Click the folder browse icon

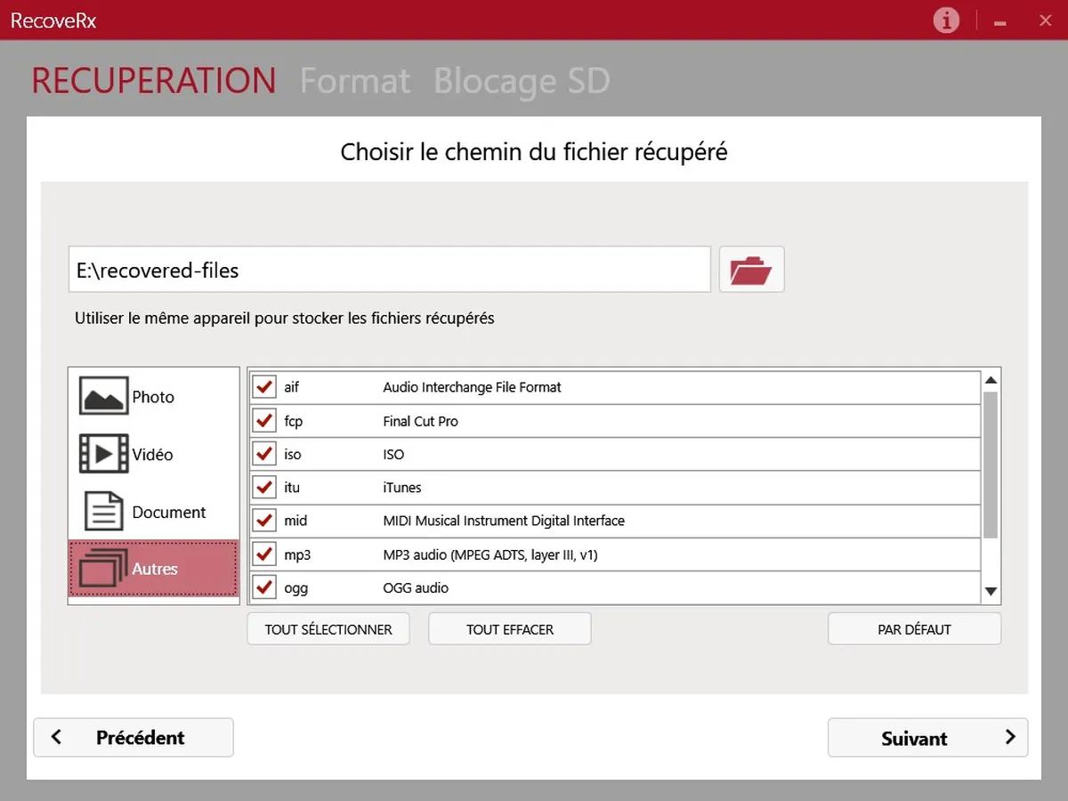tap(751, 270)
